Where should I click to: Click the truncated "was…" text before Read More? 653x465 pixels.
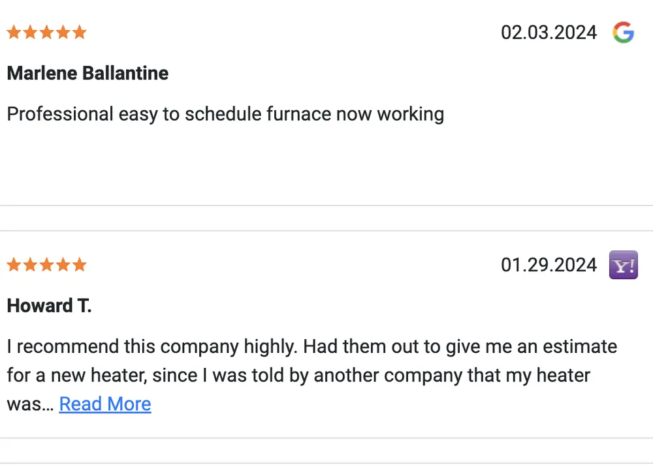click(30, 404)
